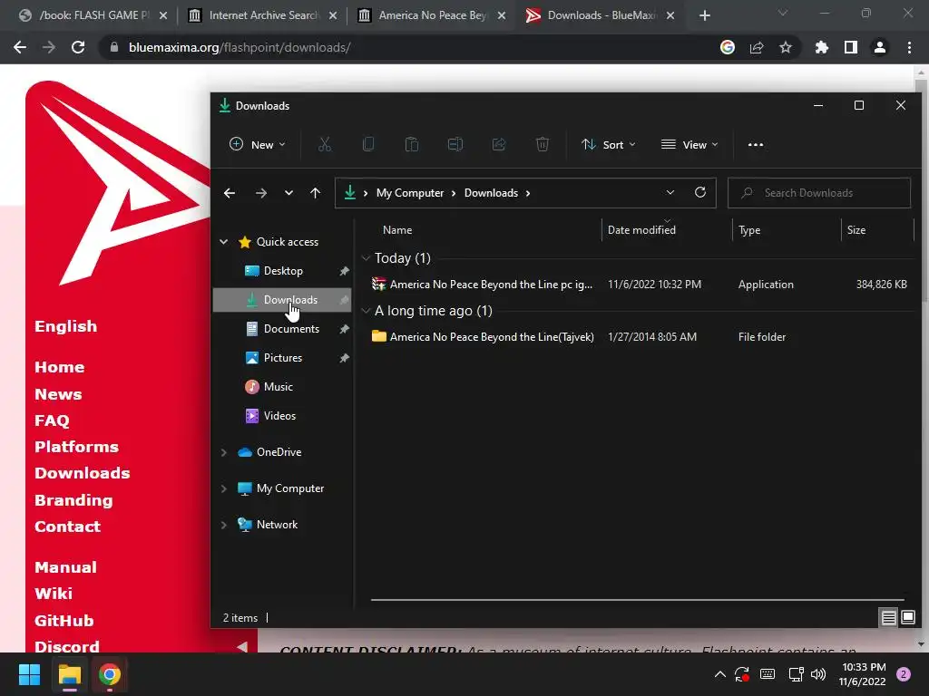Screen dimensions: 929x696
Task: Click the Rename icon in Explorer toolbar
Action: pyautogui.click(x=455, y=144)
